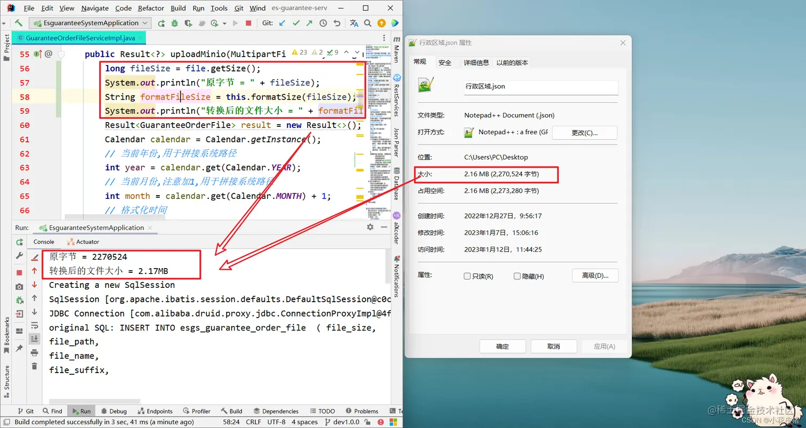This screenshot has width=806, height=428.
Task: Confirm with the 确定 button
Action: coord(503,346)
